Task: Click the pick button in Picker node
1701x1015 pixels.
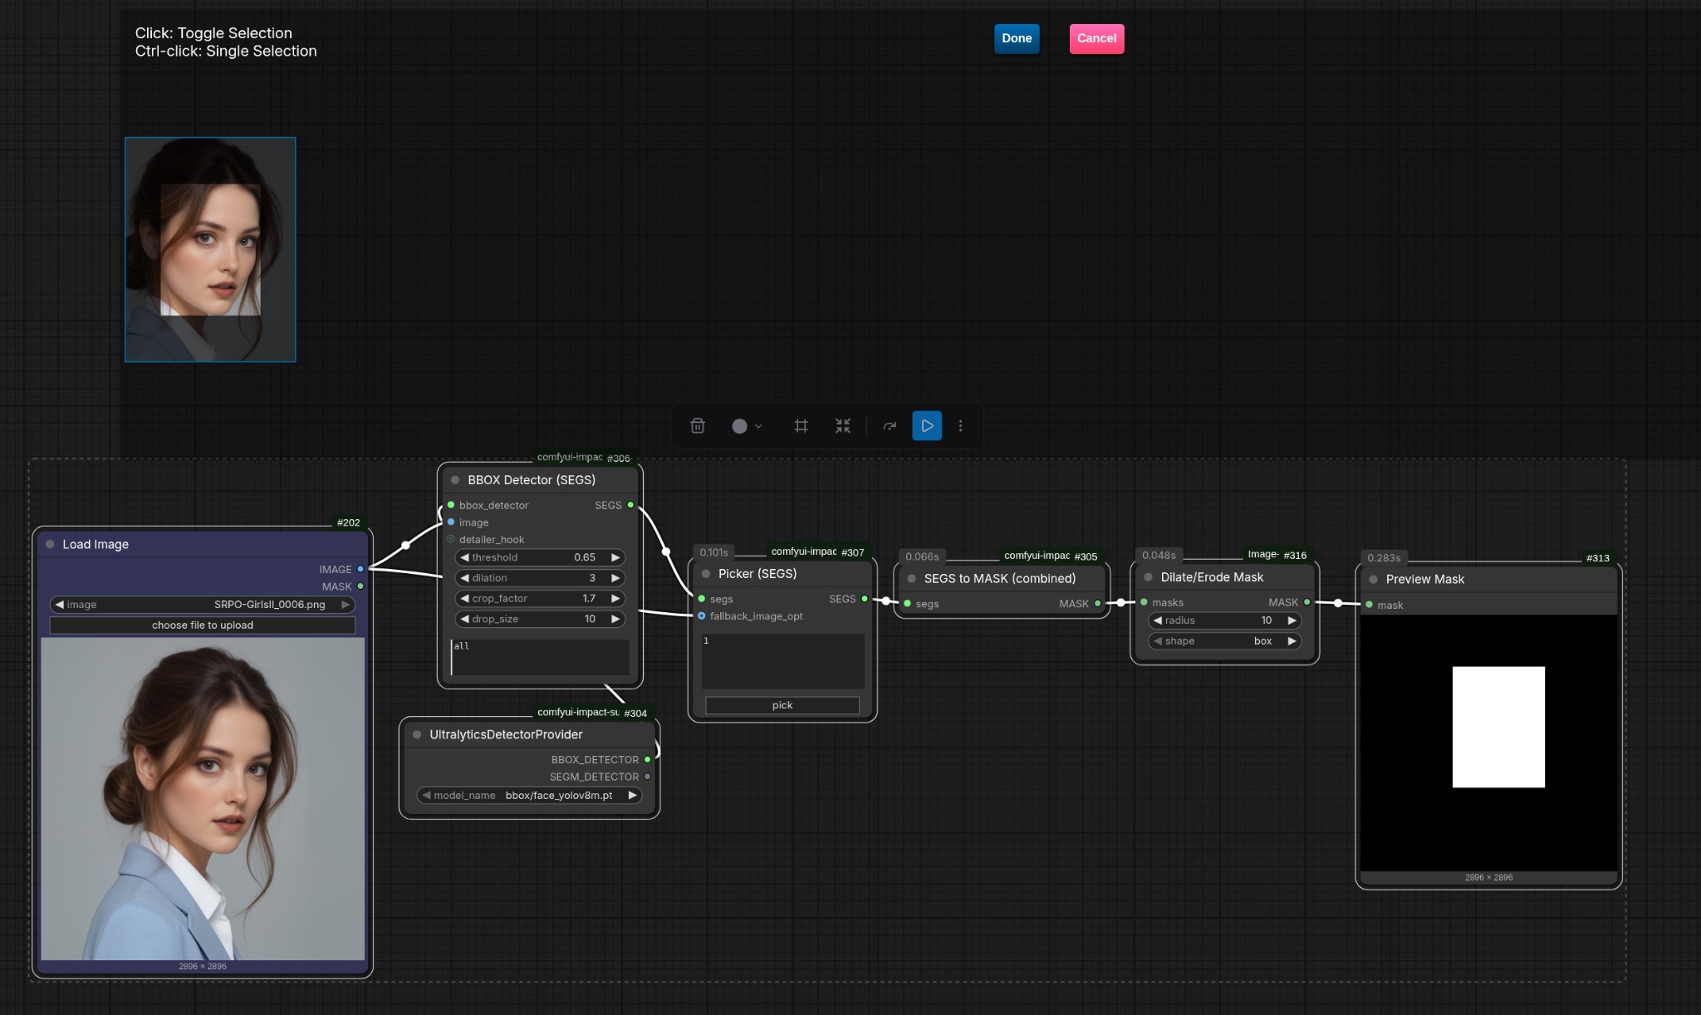Action: point(782,705)
